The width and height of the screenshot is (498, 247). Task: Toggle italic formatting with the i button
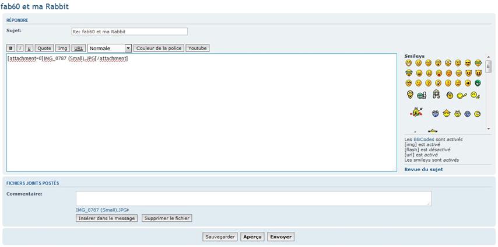(x=20, y=48)
